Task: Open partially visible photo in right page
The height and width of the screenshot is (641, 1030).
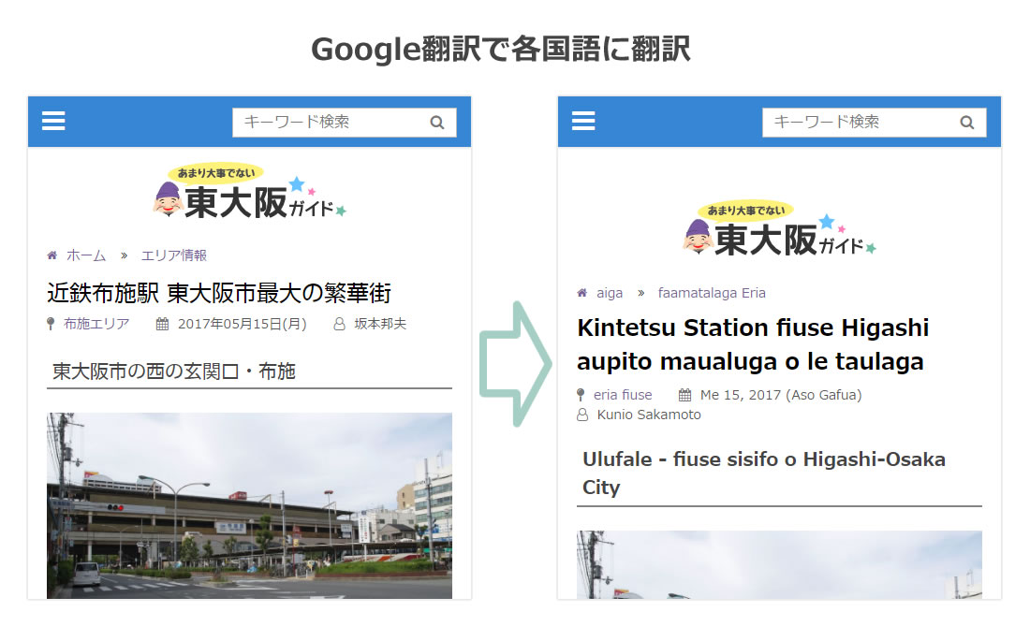Action: coord(780,565)
